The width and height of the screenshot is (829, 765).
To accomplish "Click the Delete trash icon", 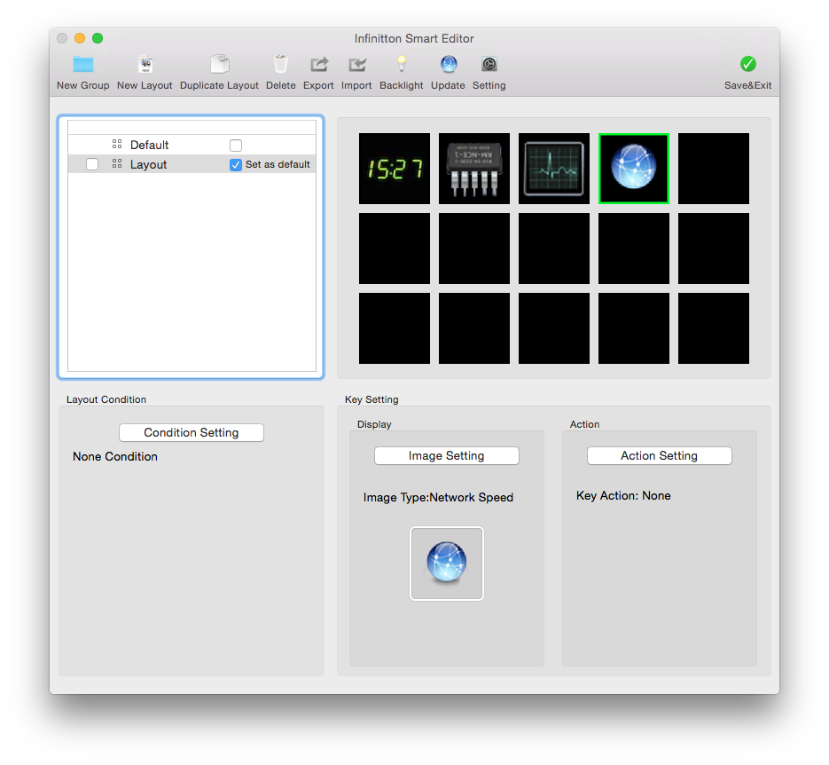I will click(x=280, y=65).
